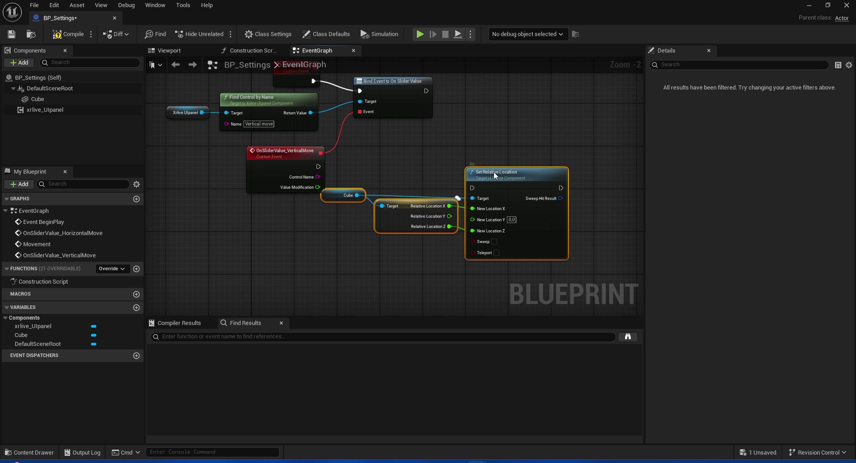Viewport: 856px width, 463px height.
Task: Open play mode options three-dot menu
Action: 470,34
